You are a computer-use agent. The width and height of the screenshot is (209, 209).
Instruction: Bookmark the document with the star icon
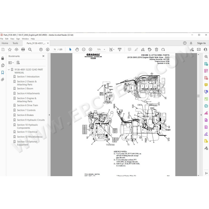(x=10, y=50)
